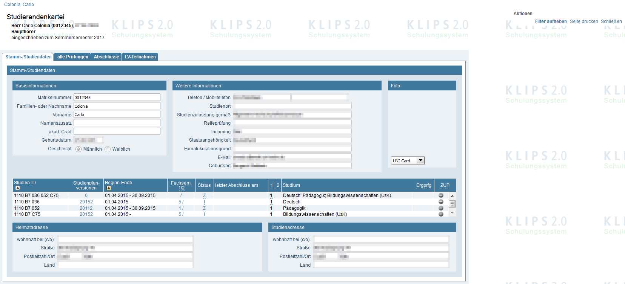Click Schließen action link
This screenshot has width=625, height=284.
611,21
